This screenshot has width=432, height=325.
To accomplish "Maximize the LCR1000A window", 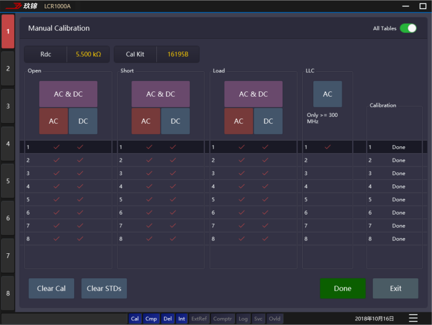I will pos(423,6).
